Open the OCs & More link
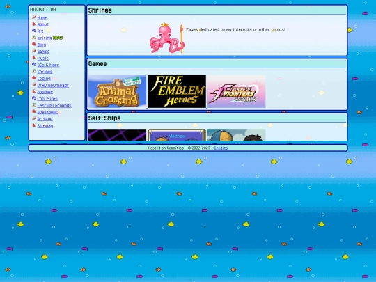Viewport: 376px width, 282px height. 48,65
